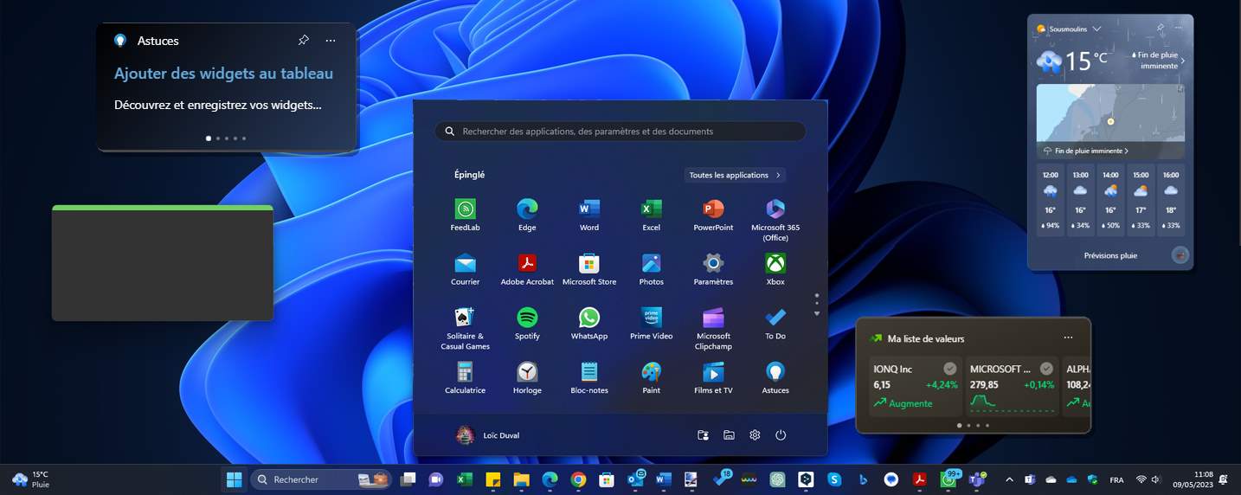Click the Start menu search field
Viewport: 1241px width, 495px height.
click(x=620, y=132)
